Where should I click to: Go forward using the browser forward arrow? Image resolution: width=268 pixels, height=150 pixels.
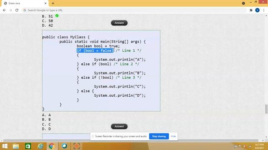click(10, 10)
